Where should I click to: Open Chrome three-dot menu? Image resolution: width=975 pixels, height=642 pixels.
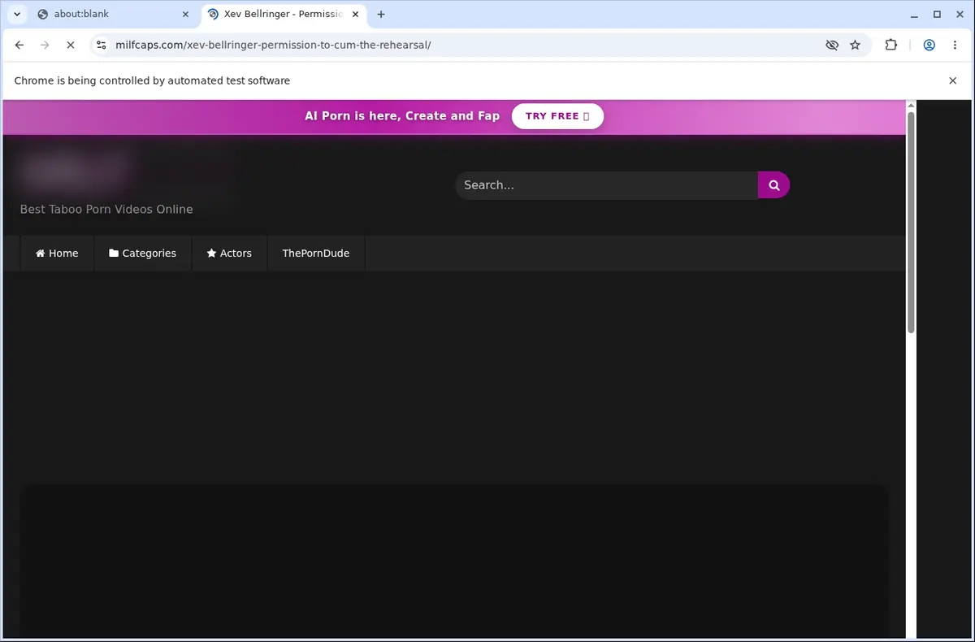tap(955, 45)
